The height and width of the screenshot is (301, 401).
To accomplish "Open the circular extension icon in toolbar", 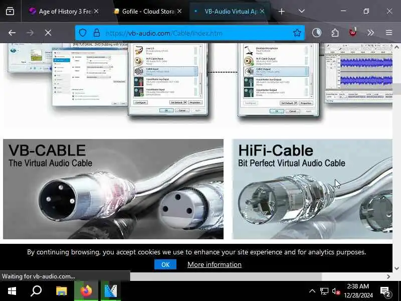I will click(x=317, y=33).
